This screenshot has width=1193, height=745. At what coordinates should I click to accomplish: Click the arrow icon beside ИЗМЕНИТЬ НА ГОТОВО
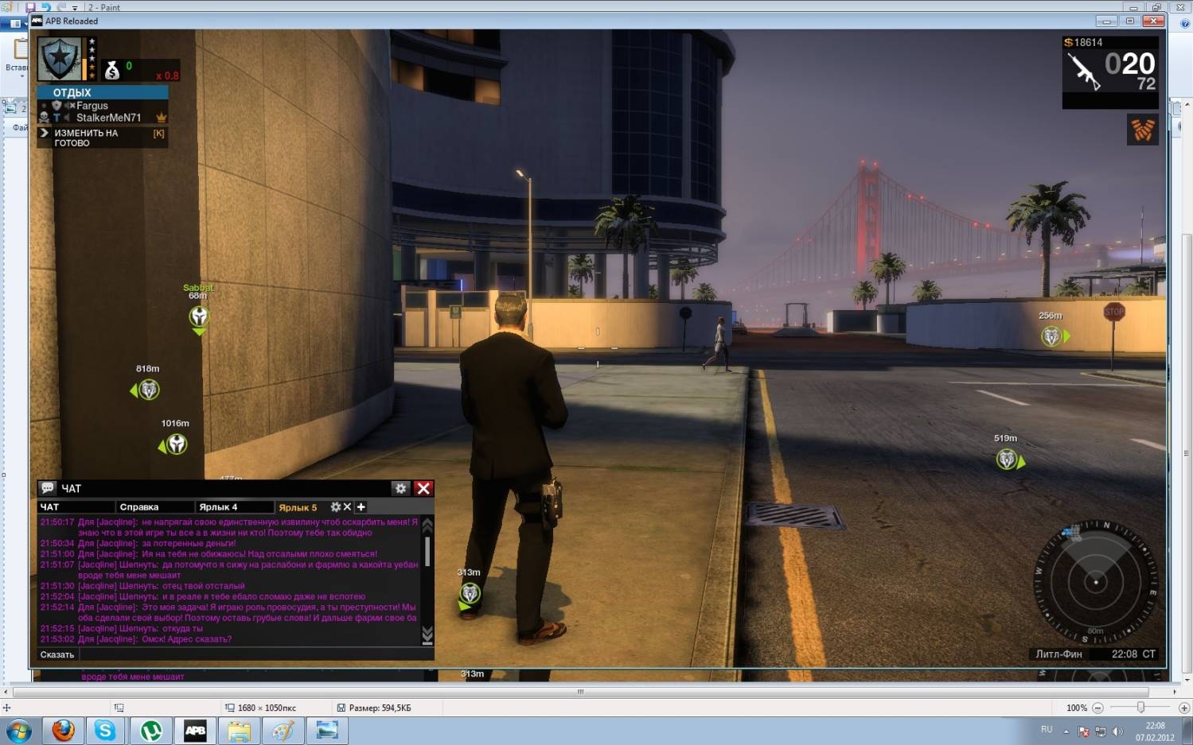click(45, 133)
